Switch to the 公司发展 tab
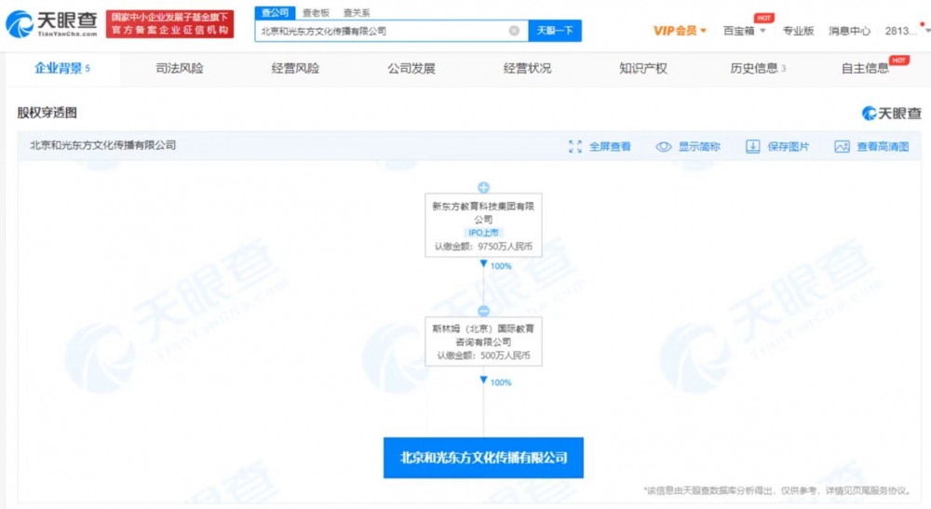 (x=412, y=68)
